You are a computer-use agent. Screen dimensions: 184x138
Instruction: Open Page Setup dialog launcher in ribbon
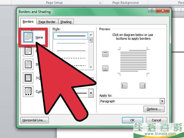click(100, 3)
